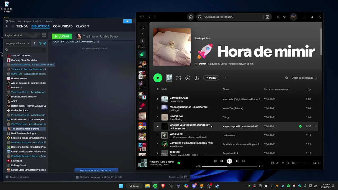Toggle liked checkmark for Miradors track
Screen dimensions: 338x190
[x=179, y=163]
